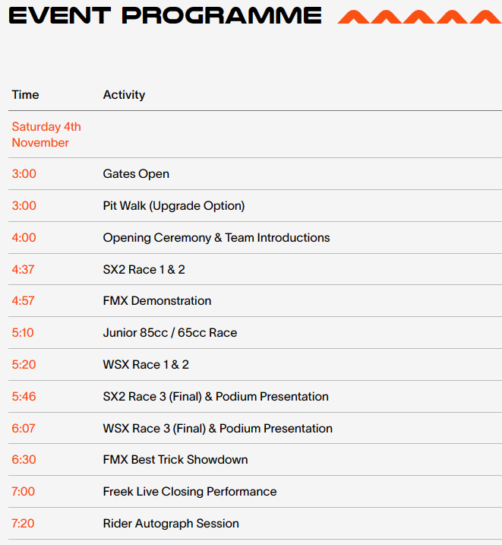Screen dimensions: 502x545
Task: Click the 4:37 time value
Action: coord(23,269)
